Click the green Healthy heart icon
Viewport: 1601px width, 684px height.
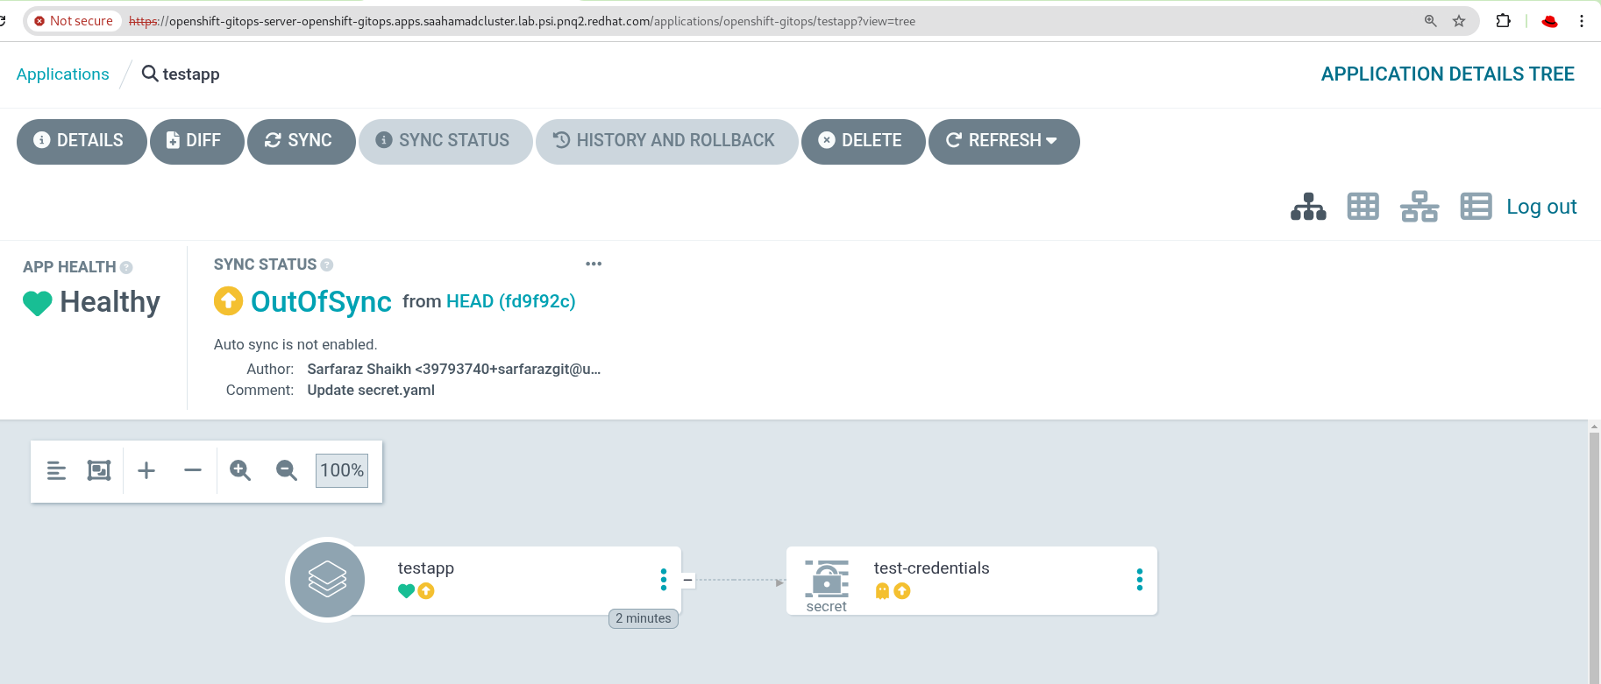(x=38, y=303)
